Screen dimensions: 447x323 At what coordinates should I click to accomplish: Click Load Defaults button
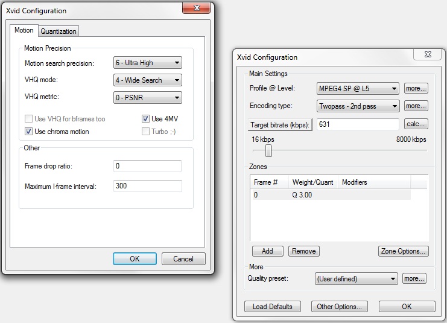pos(273,307)
